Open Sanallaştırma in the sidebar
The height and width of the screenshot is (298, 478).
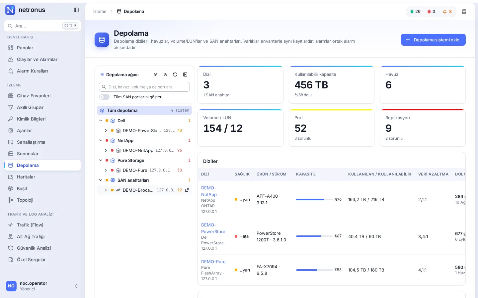(x=42, y=142)
